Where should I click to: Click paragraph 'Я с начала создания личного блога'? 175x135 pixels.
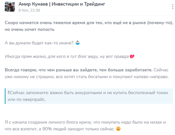(x=85, y=126)
